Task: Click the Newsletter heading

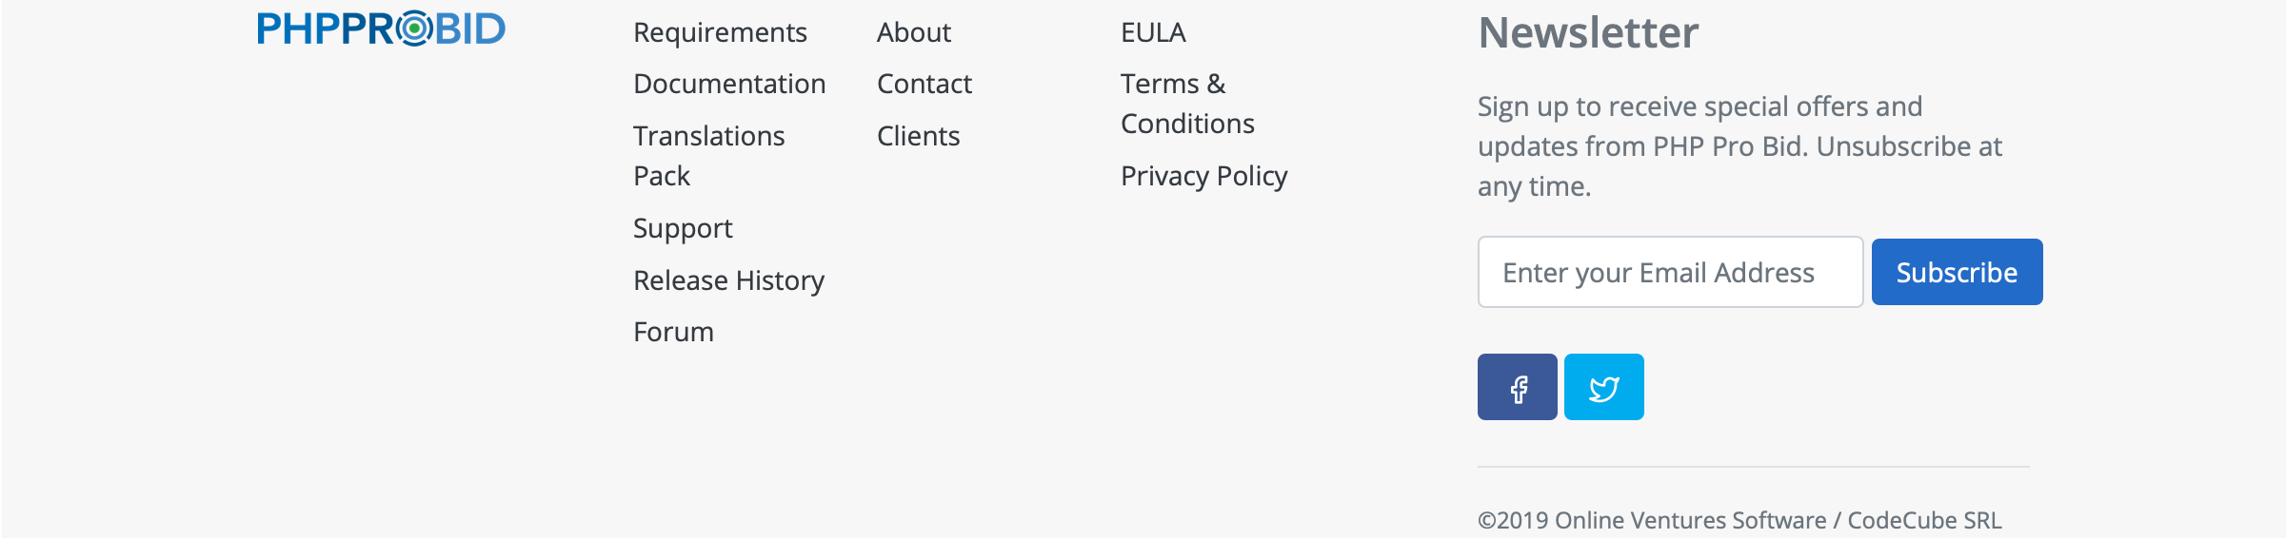Action: click(x=1588, y=32)
